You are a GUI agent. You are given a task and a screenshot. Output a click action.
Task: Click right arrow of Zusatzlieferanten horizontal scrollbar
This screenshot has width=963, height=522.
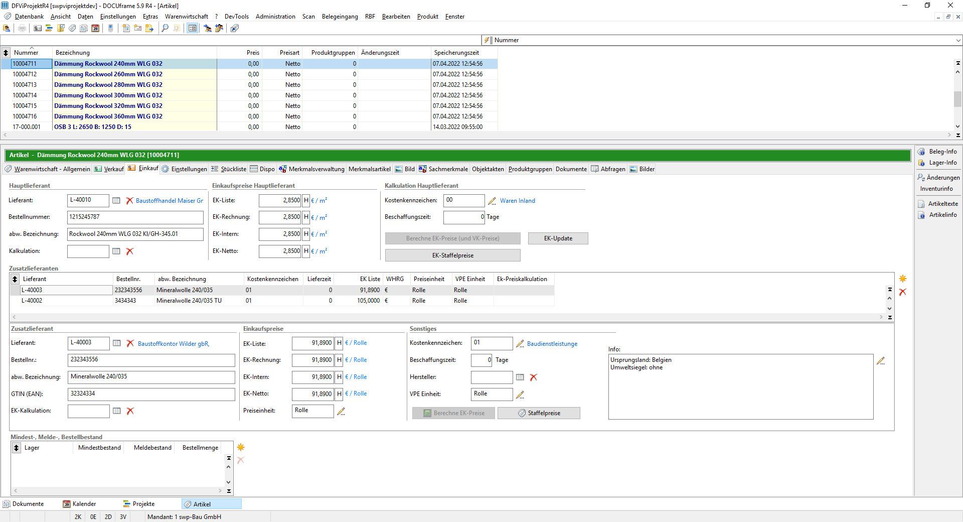point(881,317)
